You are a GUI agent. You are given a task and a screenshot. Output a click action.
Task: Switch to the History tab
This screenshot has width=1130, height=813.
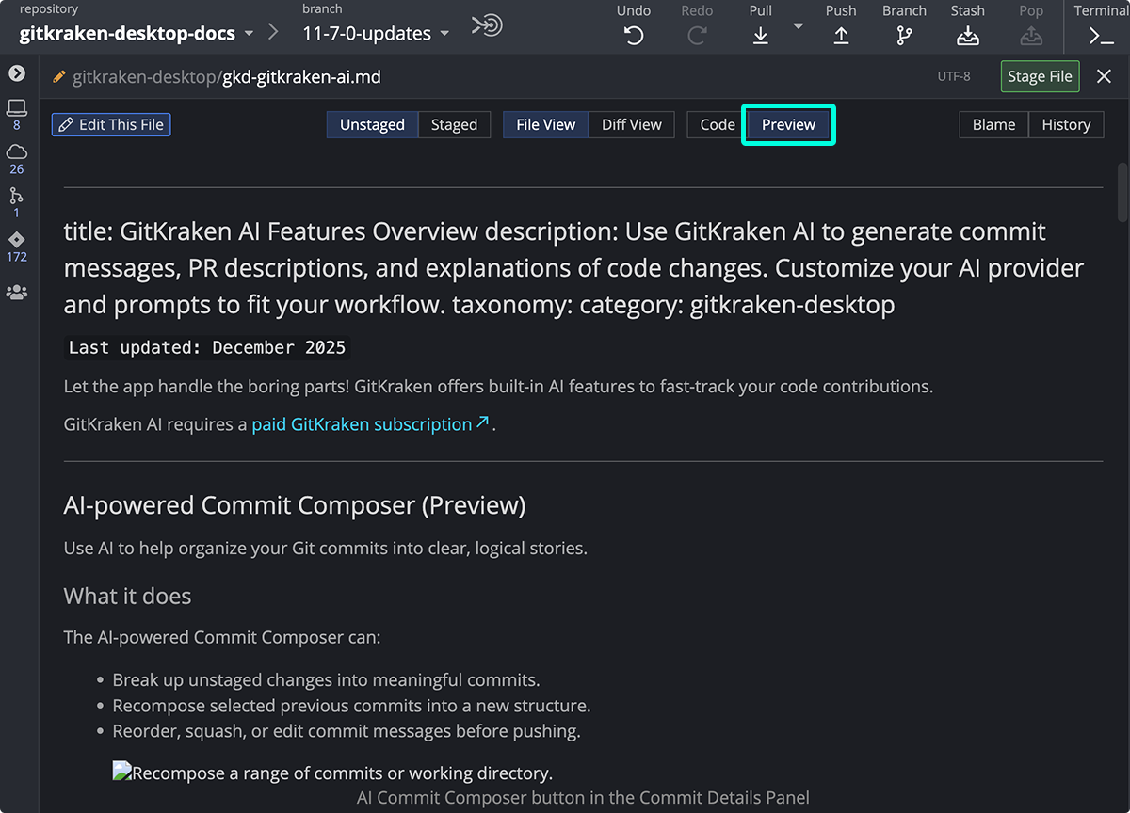[1066, 124]
